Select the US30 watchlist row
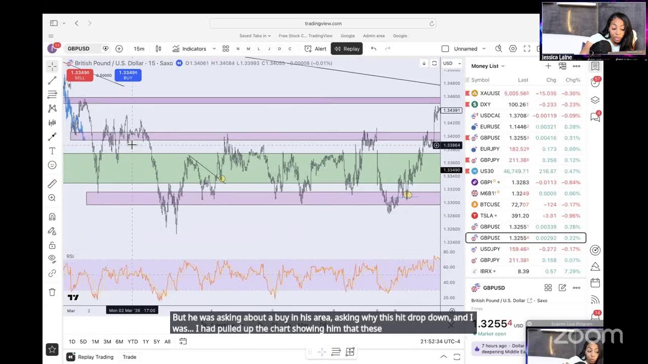Viewport: 648px width, 364px height. 525,171
